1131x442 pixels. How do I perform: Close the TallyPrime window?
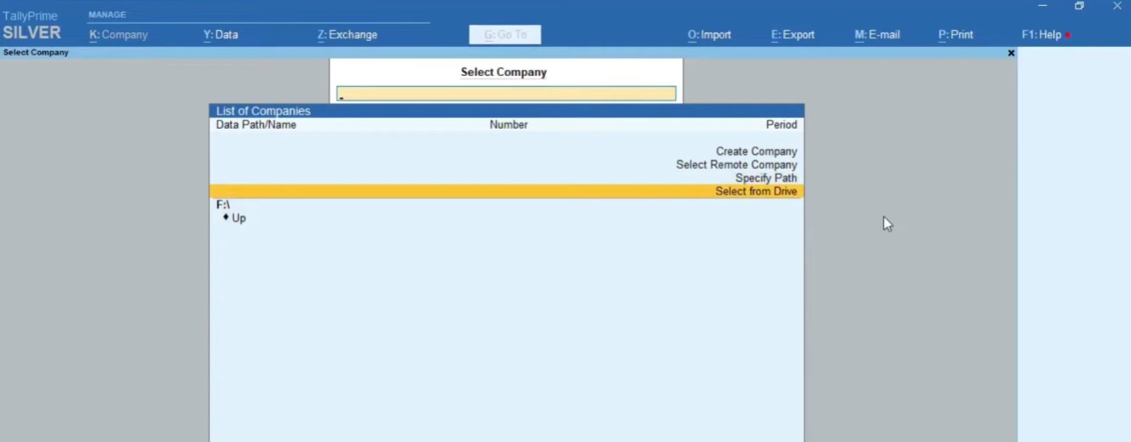click(1116, 6)
